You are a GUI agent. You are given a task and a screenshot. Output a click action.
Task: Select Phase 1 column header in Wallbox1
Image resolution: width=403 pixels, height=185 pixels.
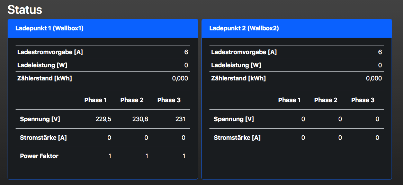pos(96,100)
